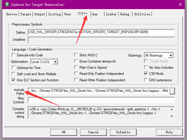The height and width of the screenshot is (140, 187).
Task: Click the Keil uVision title bar icon
Action: coord(7,4)
